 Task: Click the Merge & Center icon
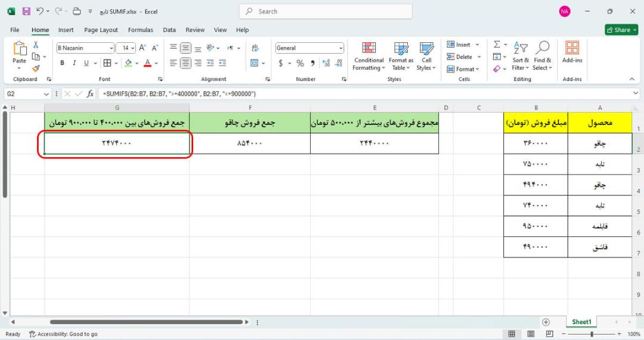(255, 63)
